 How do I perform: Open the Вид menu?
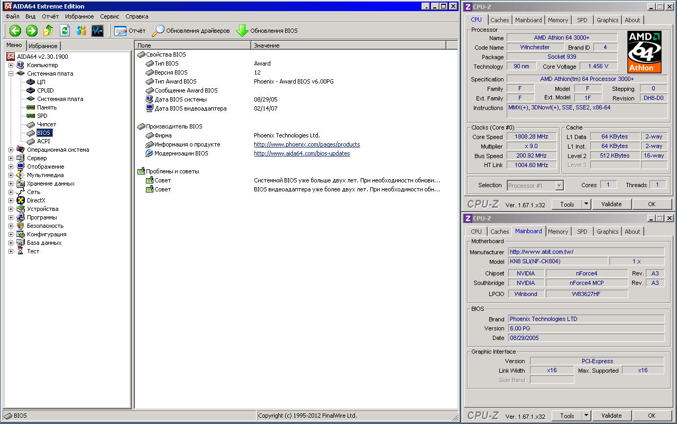click(x=31, y=16)
